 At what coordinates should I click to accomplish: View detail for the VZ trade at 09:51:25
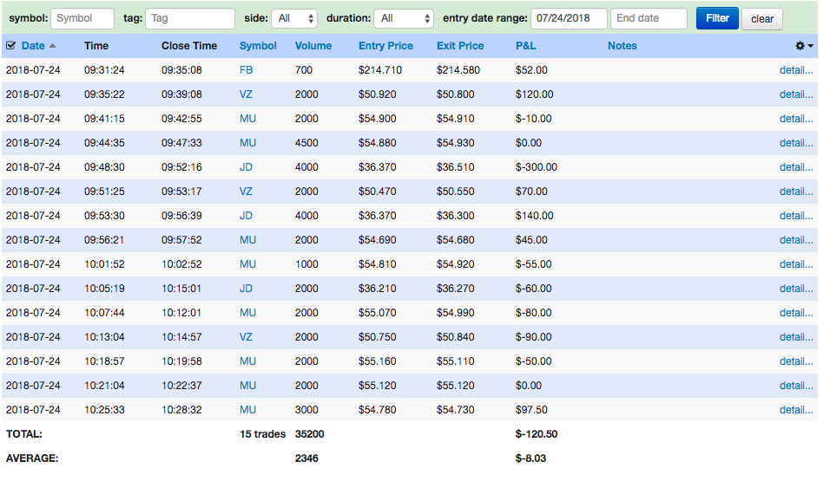[x=796, y=192]
